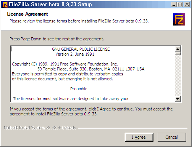Click the Version 2, June 1991 line

point(75,54)
